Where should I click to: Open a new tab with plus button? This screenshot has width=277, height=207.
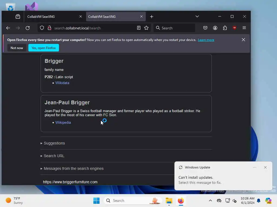coord(151,16)
